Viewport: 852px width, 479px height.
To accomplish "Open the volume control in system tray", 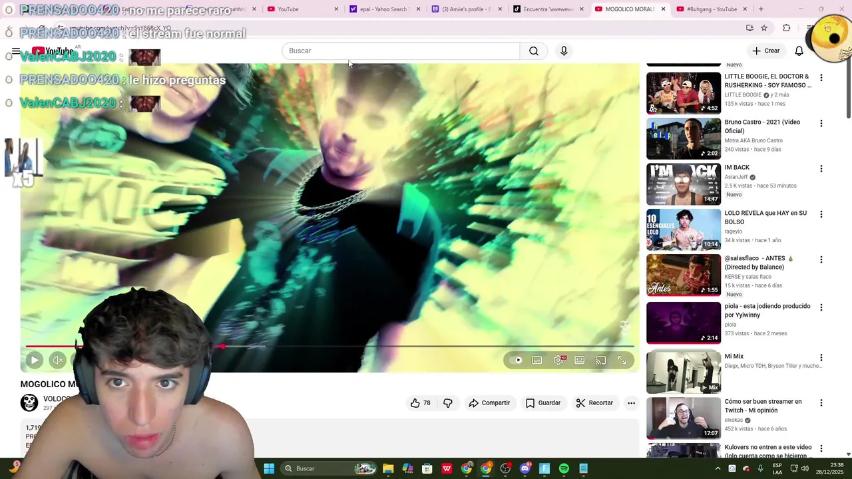I will click(805, 468).
